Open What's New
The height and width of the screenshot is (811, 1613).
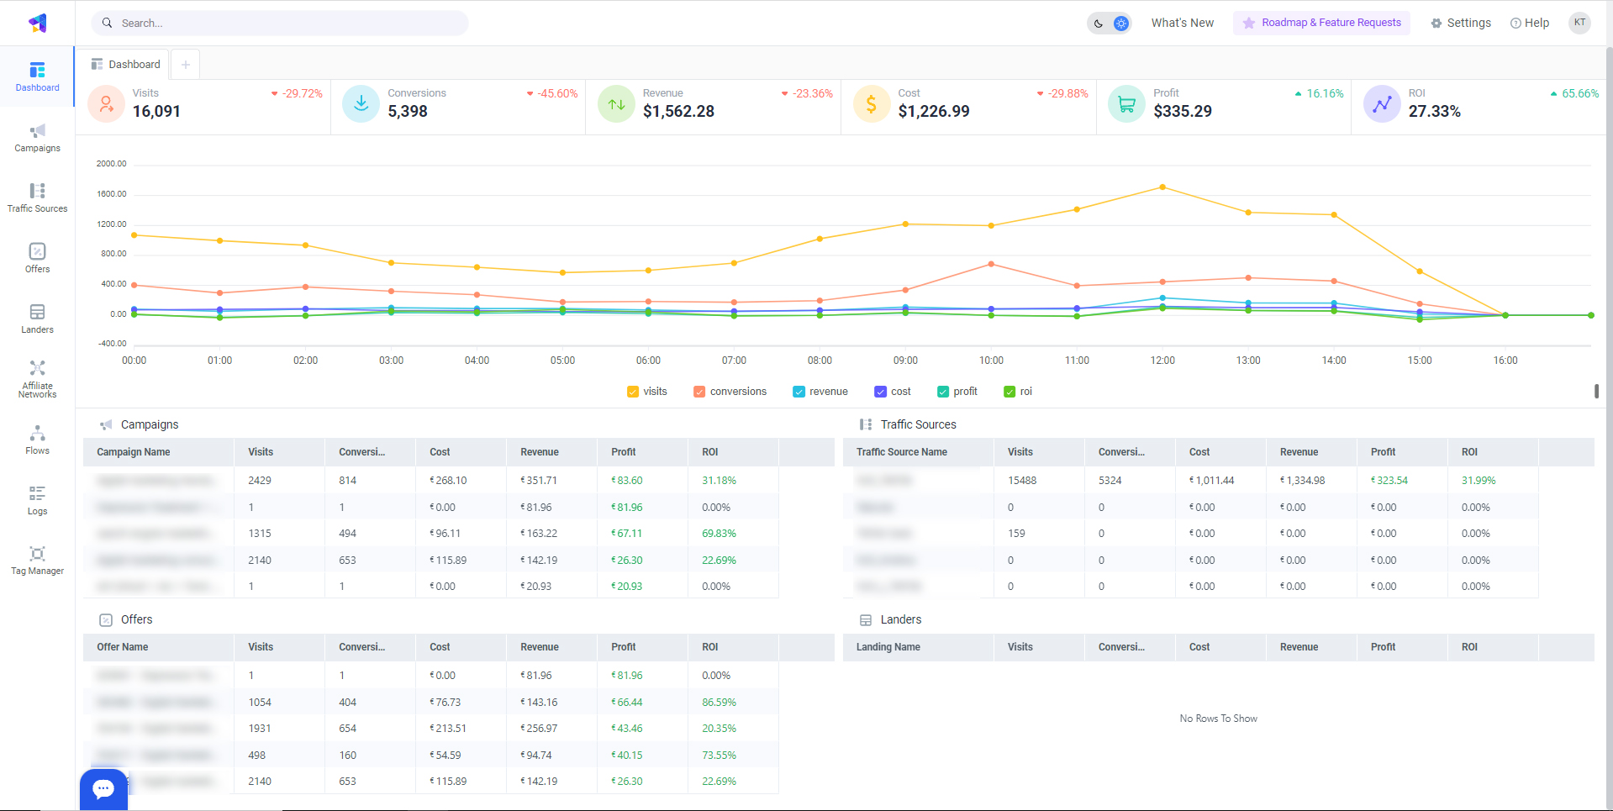(1182, 23)
